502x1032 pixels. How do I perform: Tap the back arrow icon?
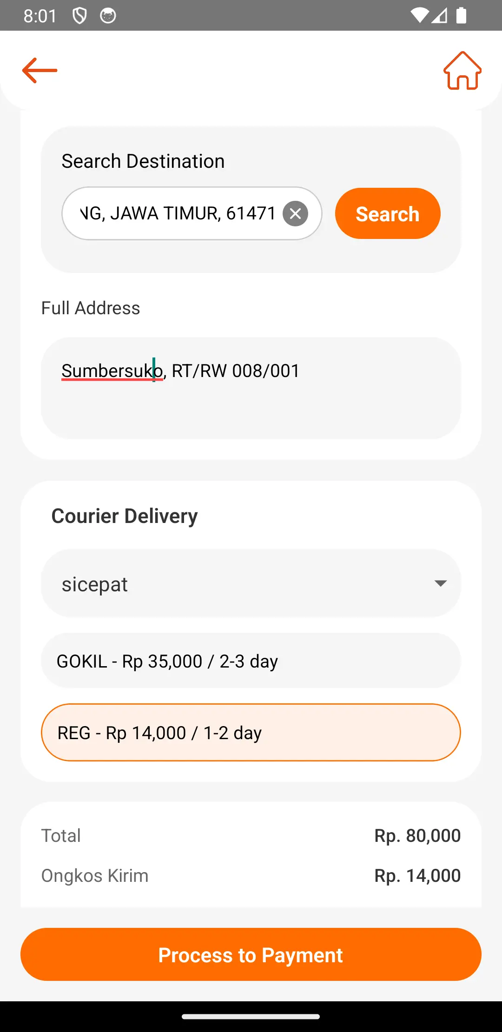point(40,71)
